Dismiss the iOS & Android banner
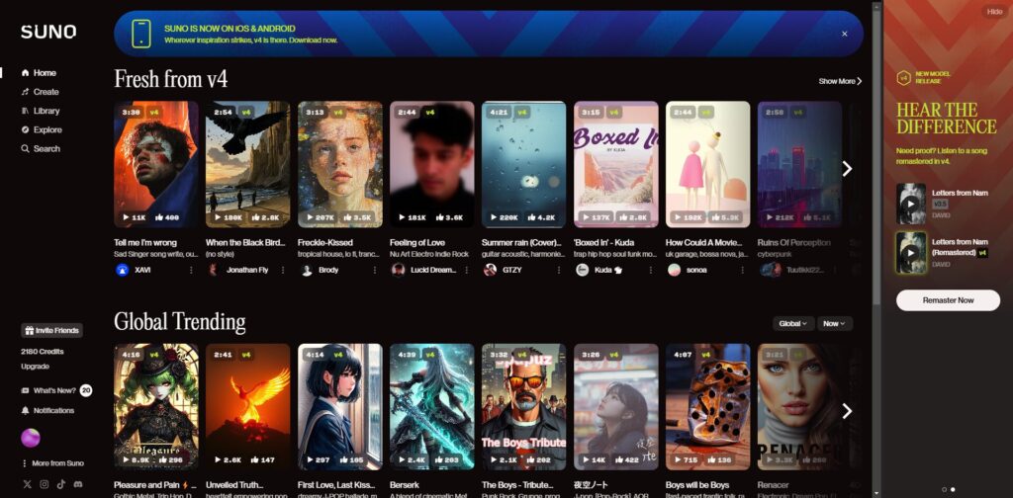Screen dimensions: 1013x498 click(844, 34)
